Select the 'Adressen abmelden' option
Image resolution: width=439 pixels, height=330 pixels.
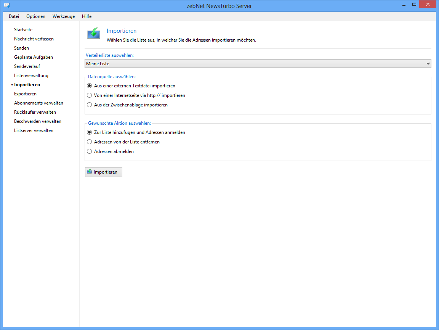pos(90,151)
